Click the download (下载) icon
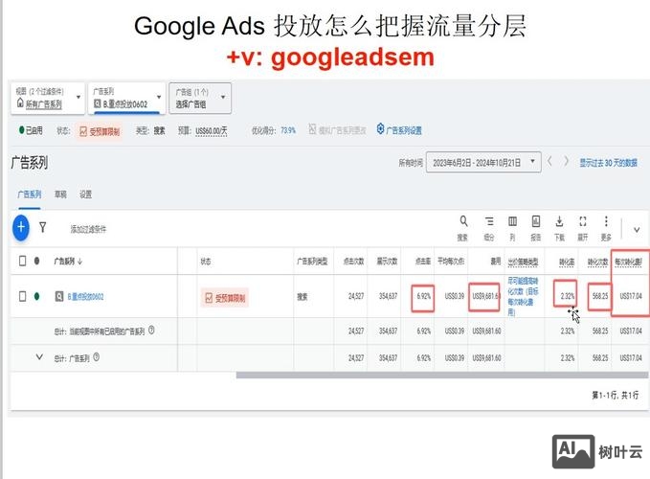The image size is (650, 479). coord(559,221)
